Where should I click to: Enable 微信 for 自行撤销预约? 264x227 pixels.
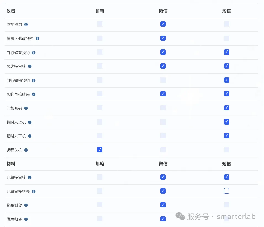pos(163,80)
